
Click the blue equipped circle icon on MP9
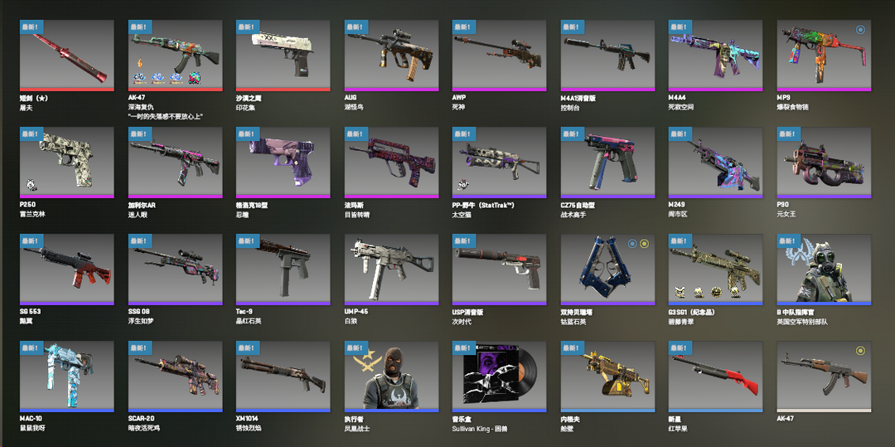[860, 30]
